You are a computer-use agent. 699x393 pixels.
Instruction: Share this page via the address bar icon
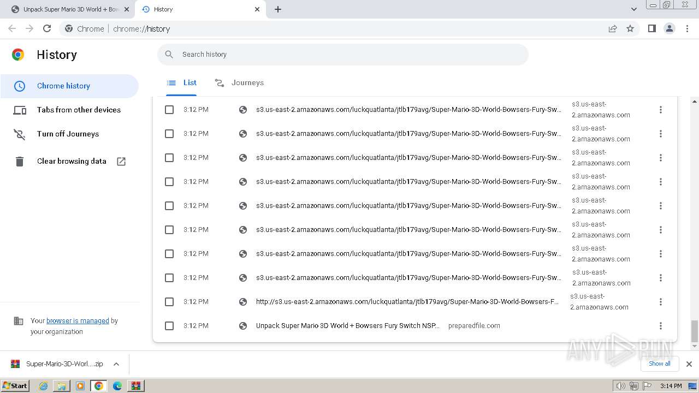(613, 28)
